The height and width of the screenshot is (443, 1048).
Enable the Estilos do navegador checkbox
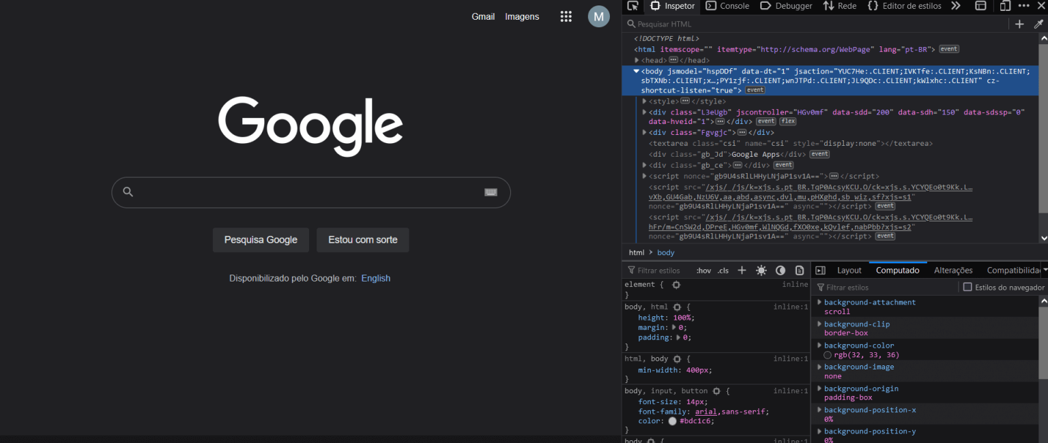coord(967,286)
